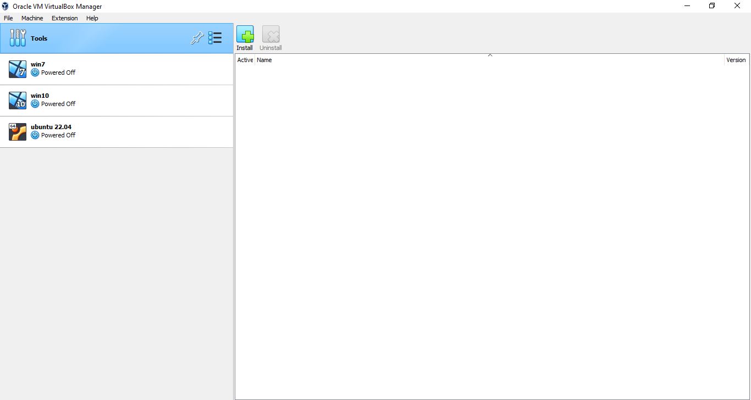Click the power state icon under win7

tap(35, 73)
